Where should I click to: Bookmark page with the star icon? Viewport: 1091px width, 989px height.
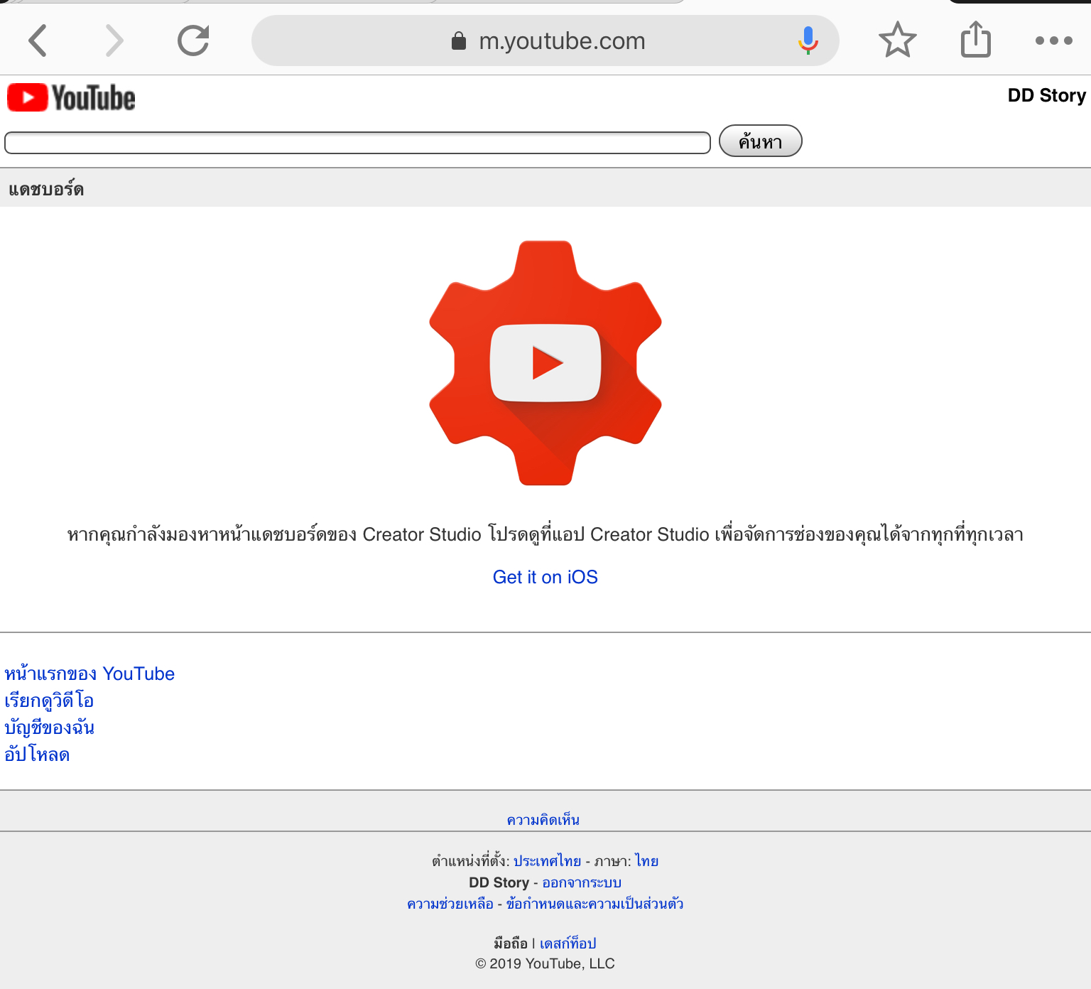pyautogui.click(x=898, y=40)
